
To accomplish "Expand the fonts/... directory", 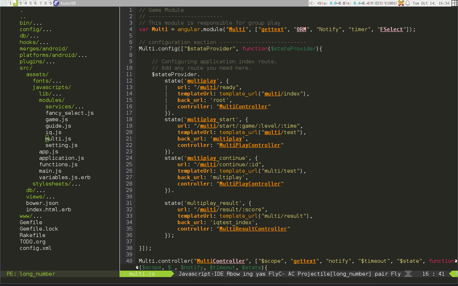I will [47, 81].
